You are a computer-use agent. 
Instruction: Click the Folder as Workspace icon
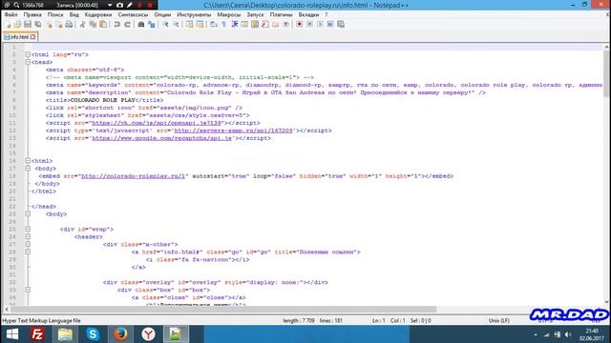point(276,25)
